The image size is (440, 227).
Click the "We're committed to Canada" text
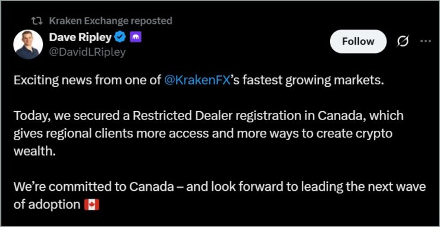[93, 187]
